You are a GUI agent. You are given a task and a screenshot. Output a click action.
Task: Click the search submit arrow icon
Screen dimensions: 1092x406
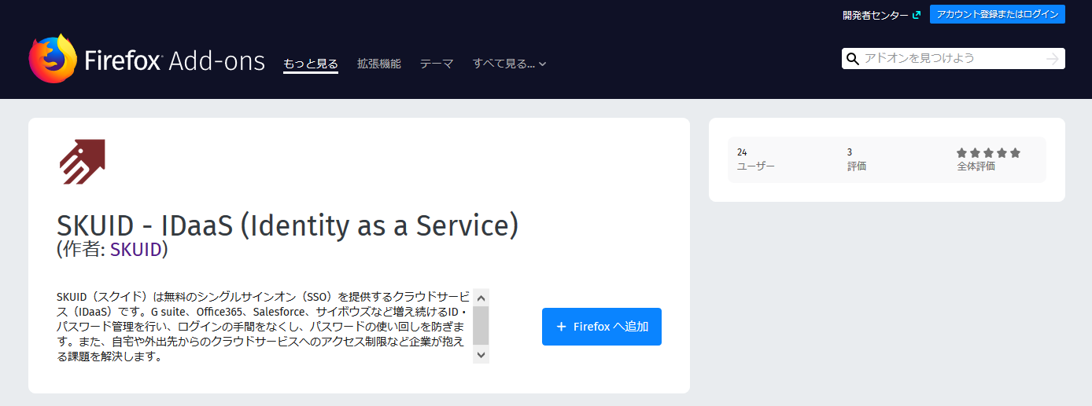point(1053,59)
